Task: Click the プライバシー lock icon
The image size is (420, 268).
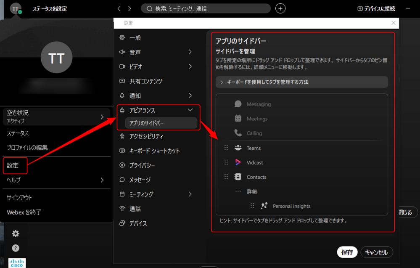Action: tap(122, 165)
